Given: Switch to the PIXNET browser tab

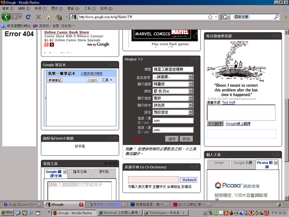Looking at the screenshot, I should [x=106, y=204].
